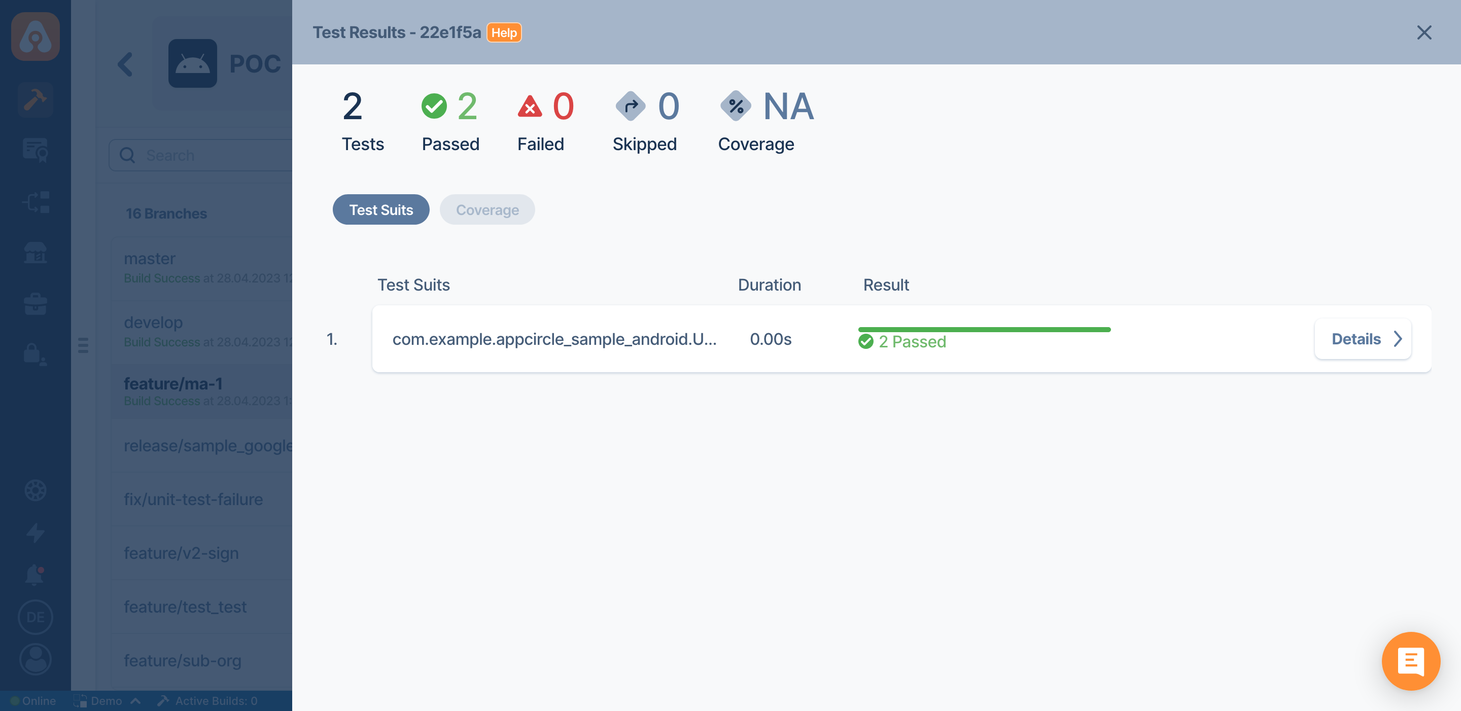Click Active Builds: 0 in status bar
The image size is (1461, 711).
207,701
